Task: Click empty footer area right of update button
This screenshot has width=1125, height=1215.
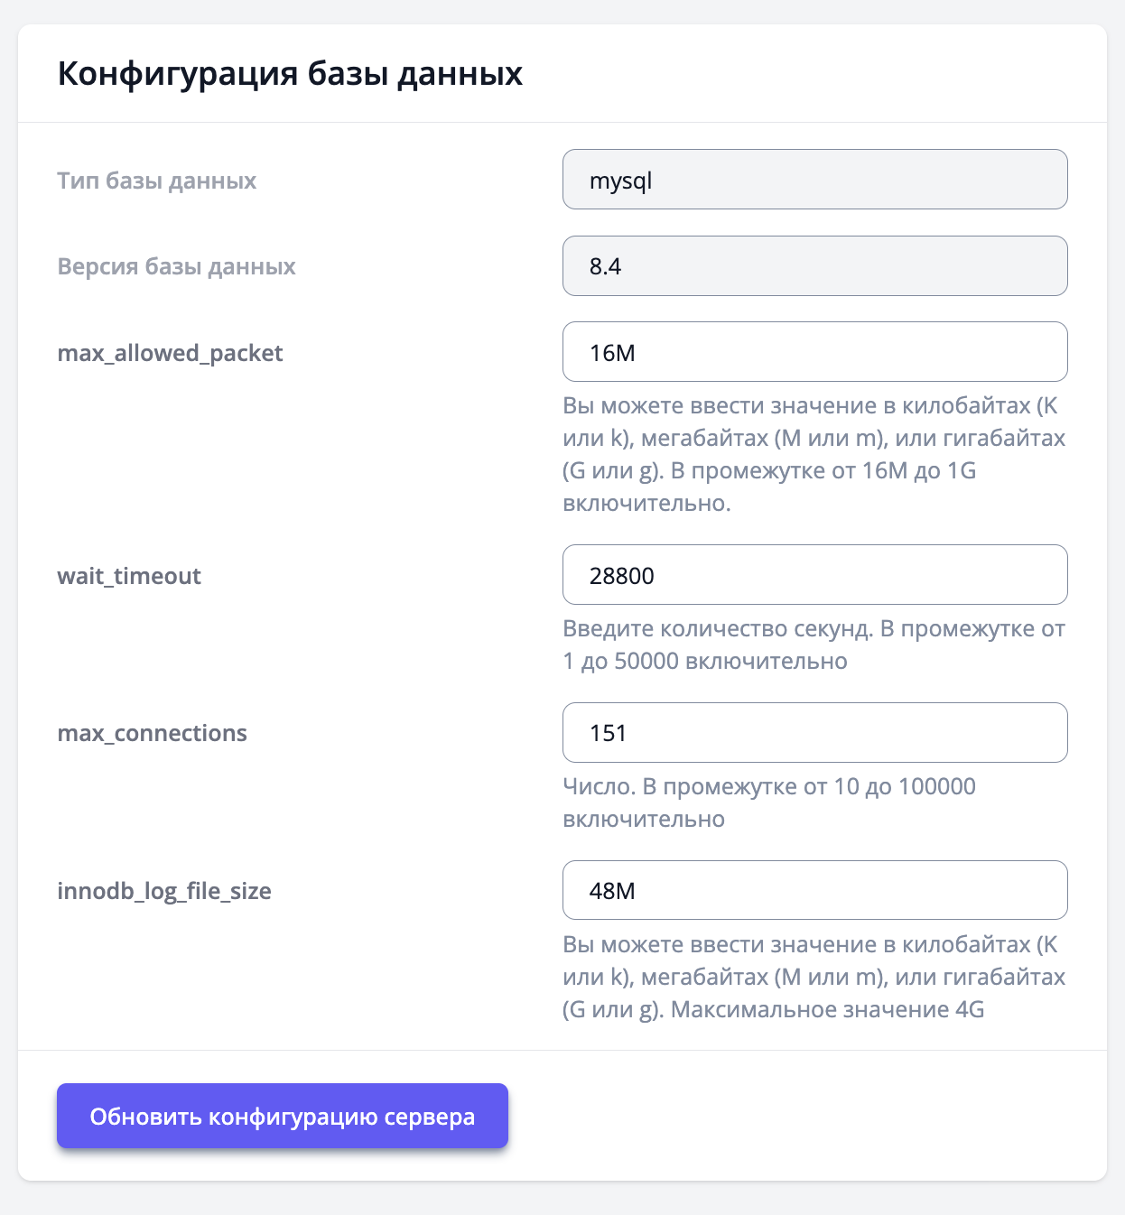Action: pos(804,1116)
